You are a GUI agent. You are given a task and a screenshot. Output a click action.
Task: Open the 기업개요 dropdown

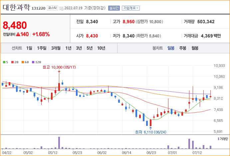tap(131, 8)
